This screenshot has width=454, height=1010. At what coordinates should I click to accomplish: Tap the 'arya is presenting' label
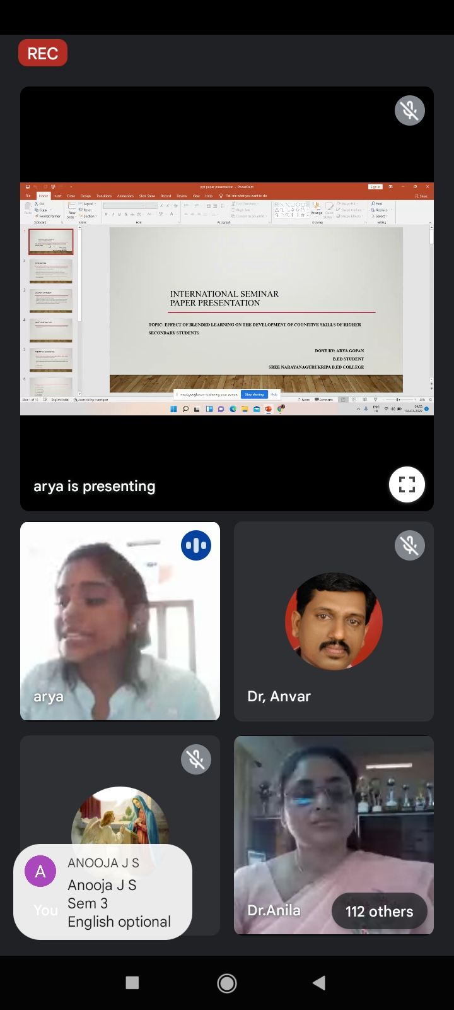point(95,486)
